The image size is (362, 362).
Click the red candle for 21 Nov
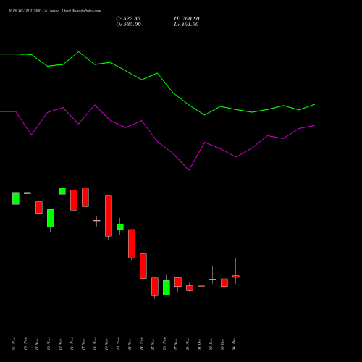[132, 244]
